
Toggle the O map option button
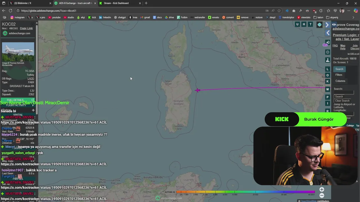pos(327,75)
